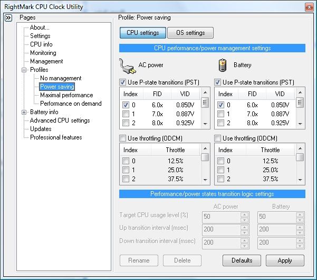Toggle Battery Use P-state transitions (PST)
This screenshot has height=280, width=317.
217,82
